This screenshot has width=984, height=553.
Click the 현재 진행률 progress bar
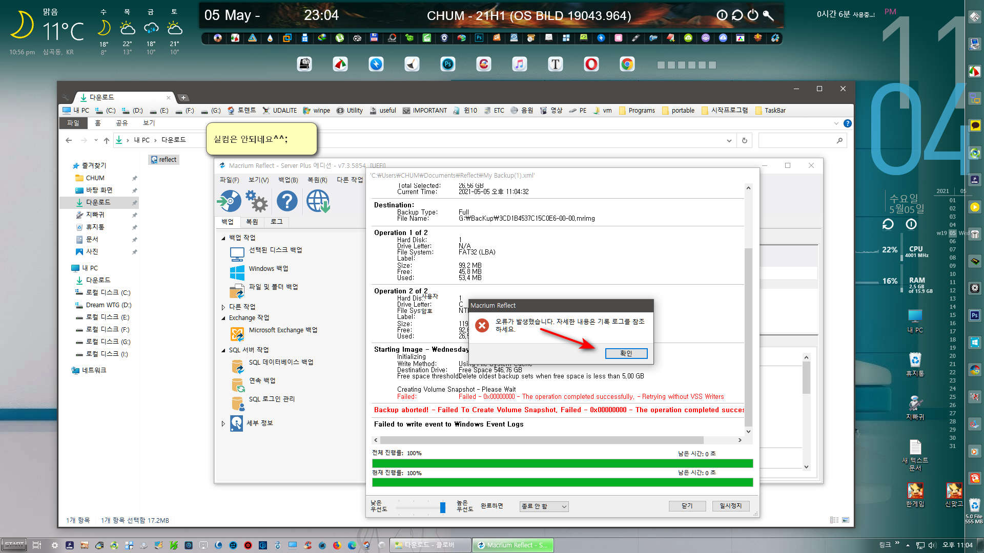562,482
